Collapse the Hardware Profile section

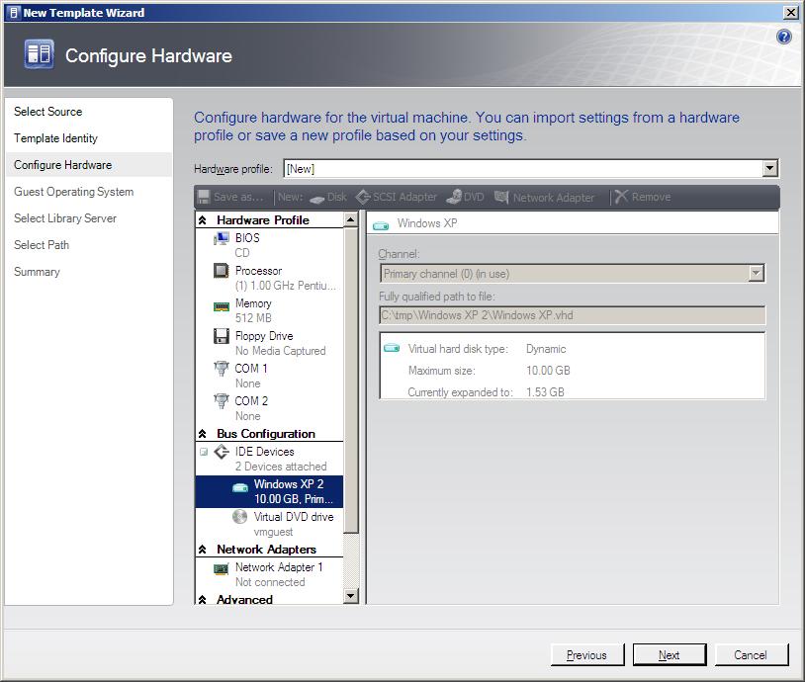[x=203, y=220]
